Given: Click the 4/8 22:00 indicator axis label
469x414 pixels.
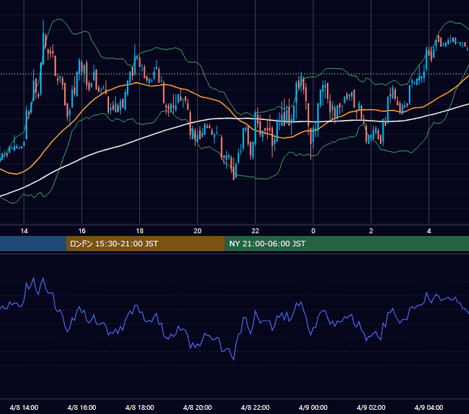Looking at the screenshot, I should click(255, 407).
